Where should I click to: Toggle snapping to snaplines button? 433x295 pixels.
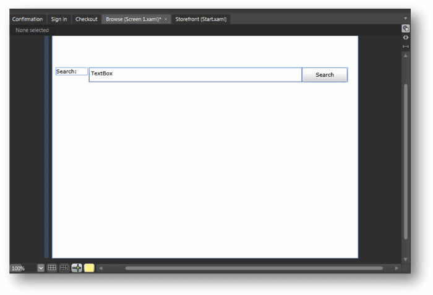pos(77,268)
